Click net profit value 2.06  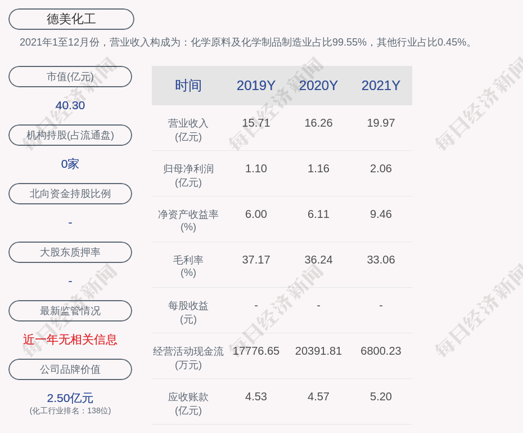(381, 168)
